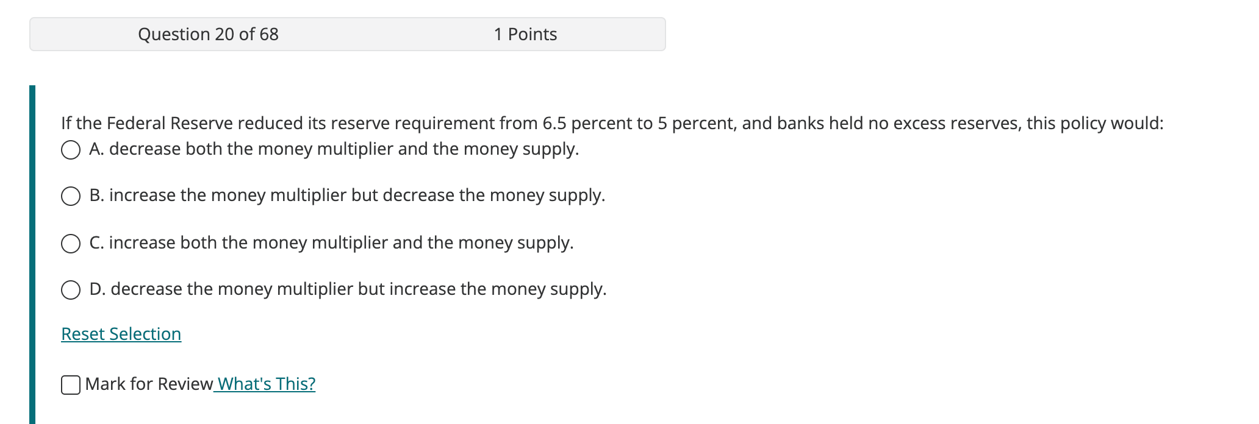This screenshot has width=1259, height=424.
Task: Clear your answer using Reset Selection
Action: coord(121,334)
